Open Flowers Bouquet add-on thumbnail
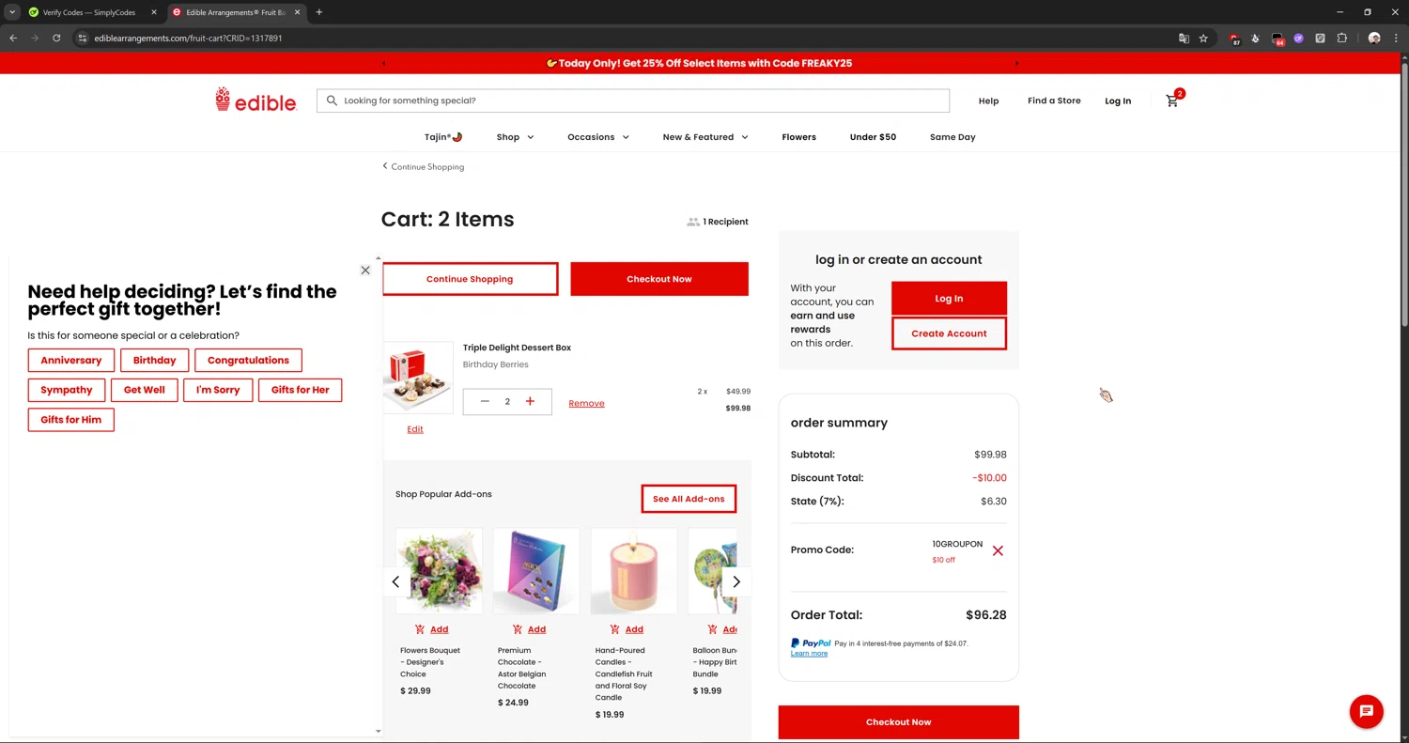The image size is (1409, 743). tap(439, 571)
